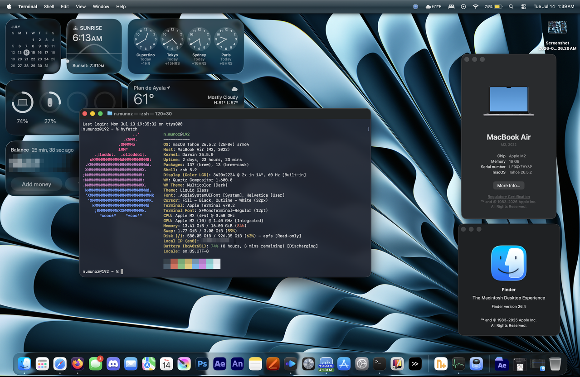Open Adobe Animate in the dock
This screenshot has width=580, height=377.
(237, 363)
